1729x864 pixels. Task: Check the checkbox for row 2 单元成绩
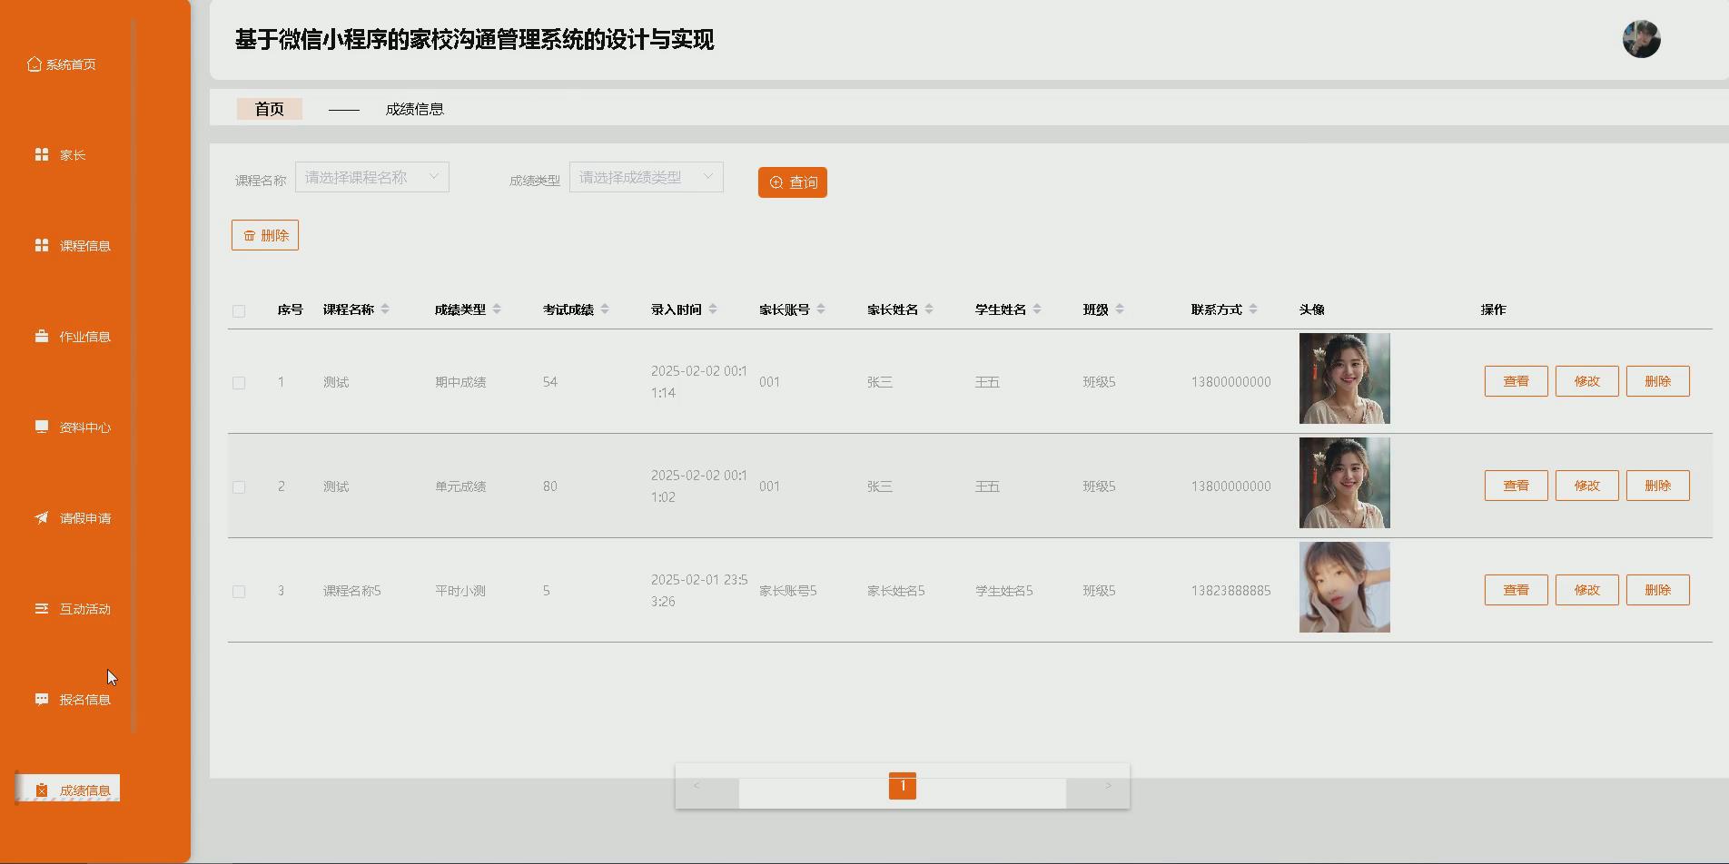pos(239,487)
